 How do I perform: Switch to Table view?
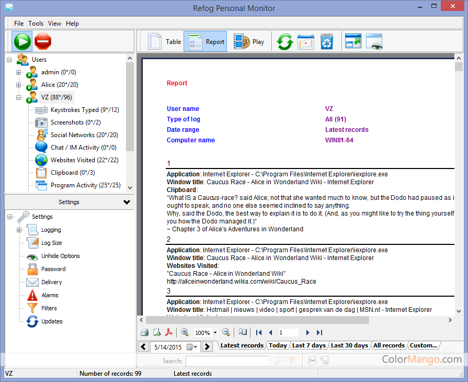164,42
